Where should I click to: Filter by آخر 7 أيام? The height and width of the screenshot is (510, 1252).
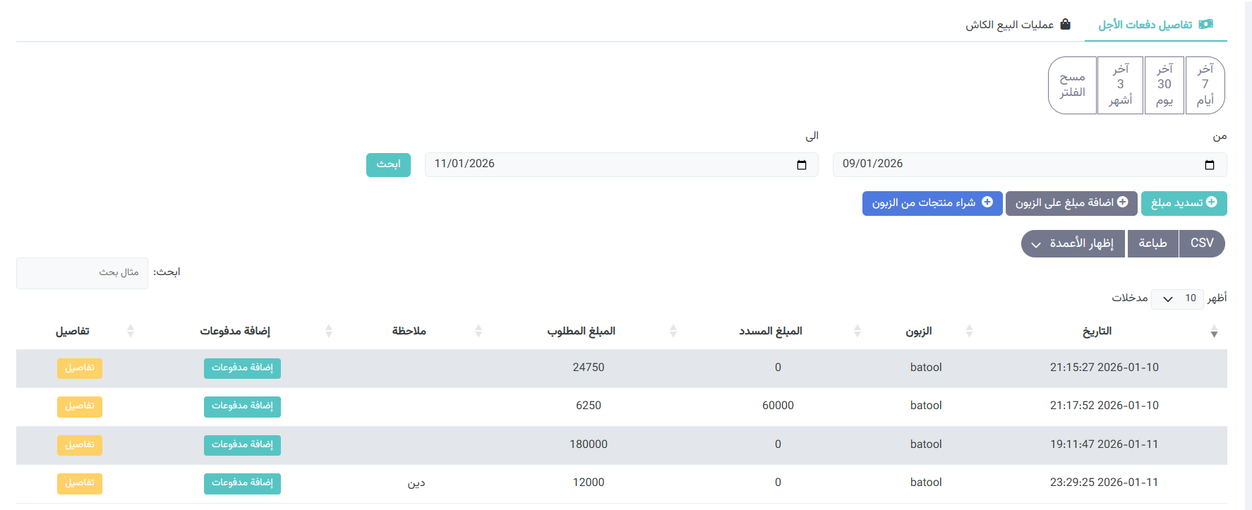(1205, 85)
